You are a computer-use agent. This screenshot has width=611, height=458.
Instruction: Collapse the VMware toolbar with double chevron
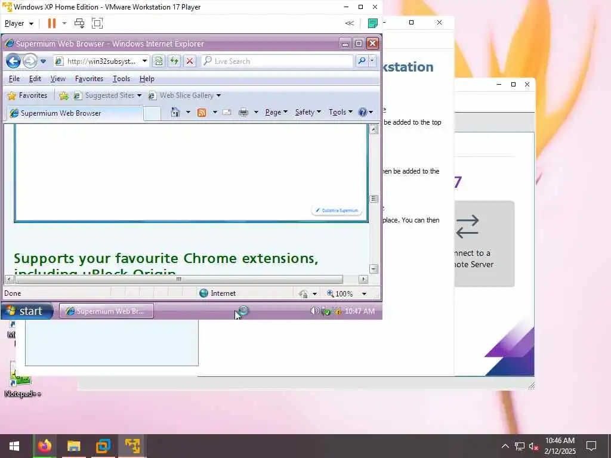[350, 23]
